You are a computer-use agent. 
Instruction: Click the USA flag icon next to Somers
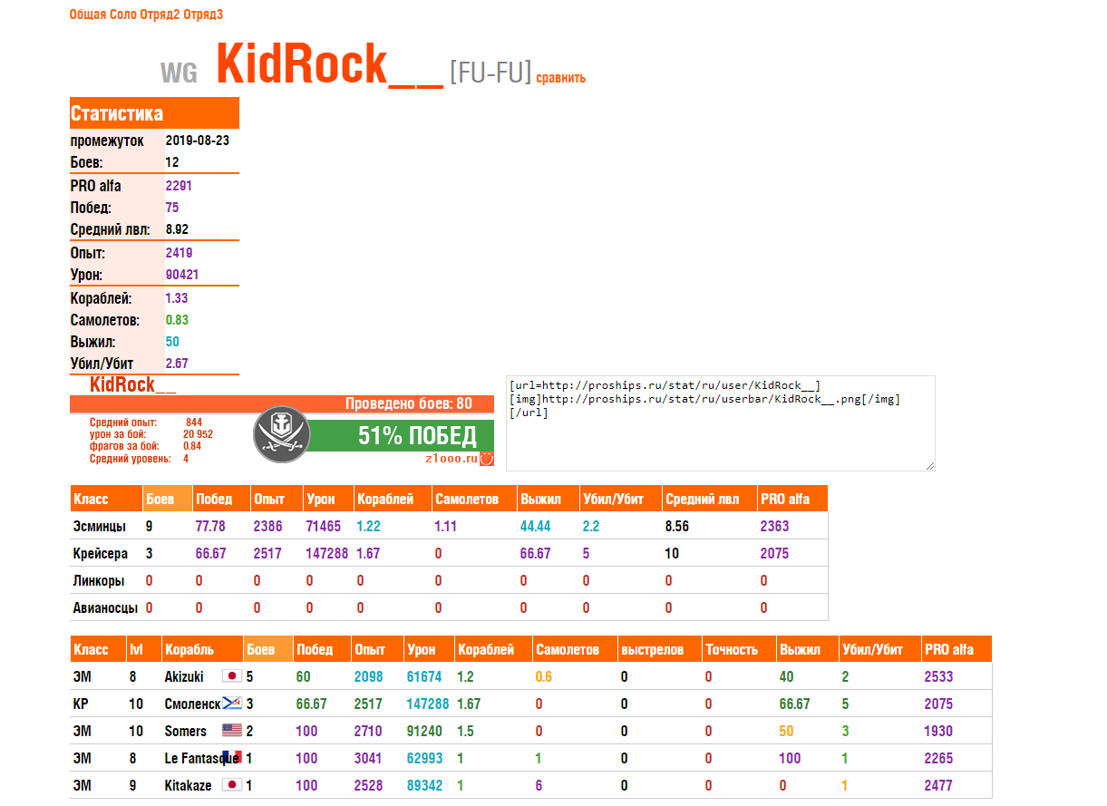pos(232,731)
